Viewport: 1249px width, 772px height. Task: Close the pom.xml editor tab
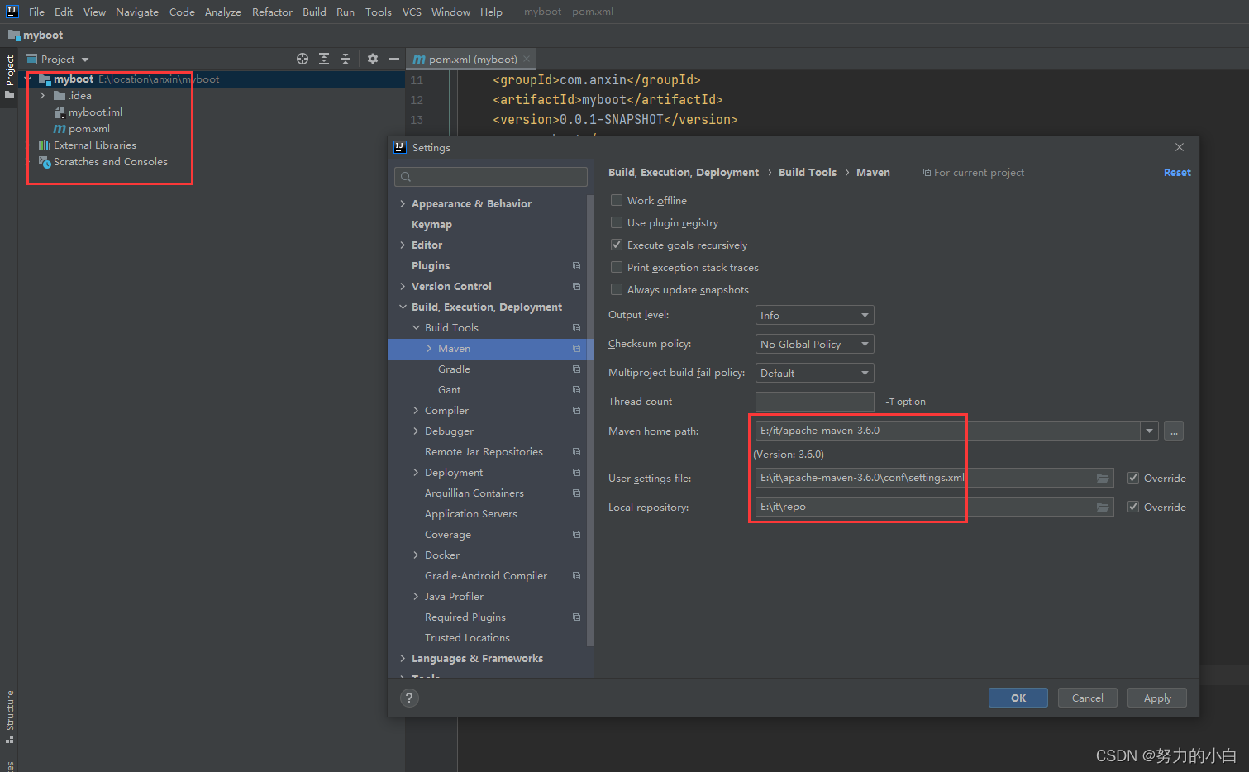pyautogui.click(x=527, y=59)
